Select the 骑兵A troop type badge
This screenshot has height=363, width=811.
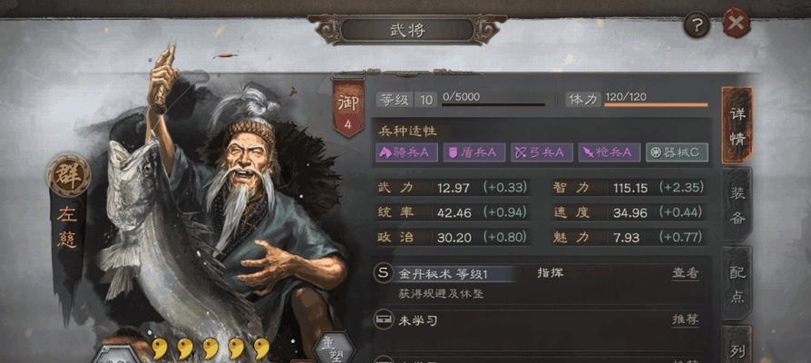click(x=406, y=152)
